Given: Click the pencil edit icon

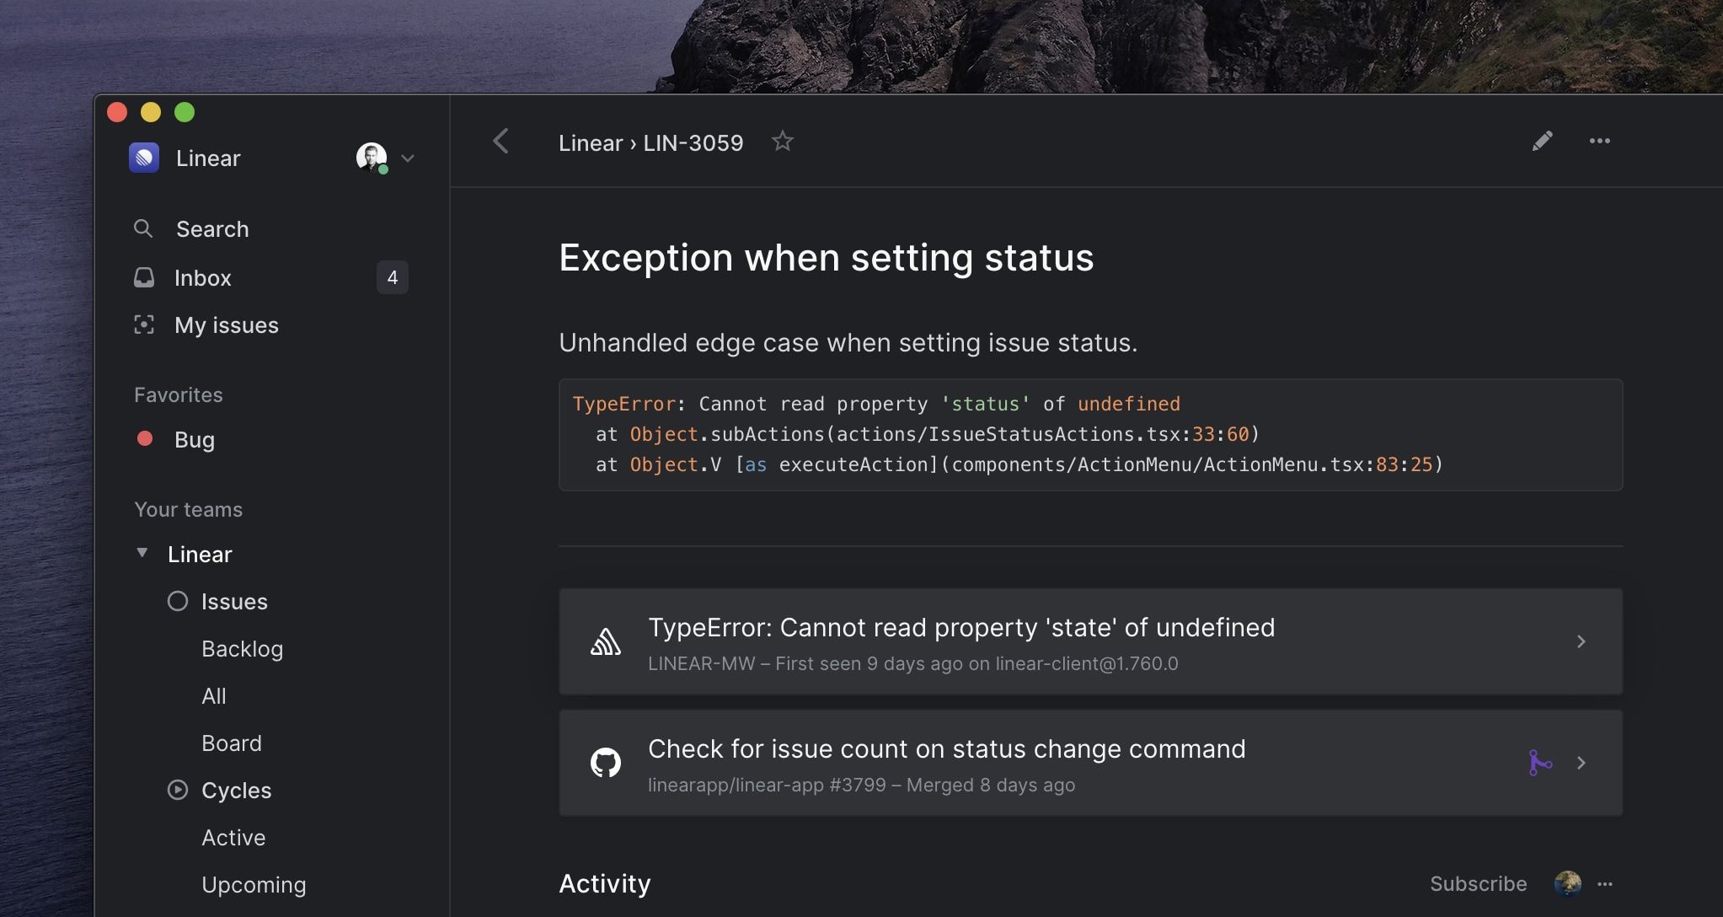Looking at the screenshot, I should pyautogui.click(x=1542, y=141).
